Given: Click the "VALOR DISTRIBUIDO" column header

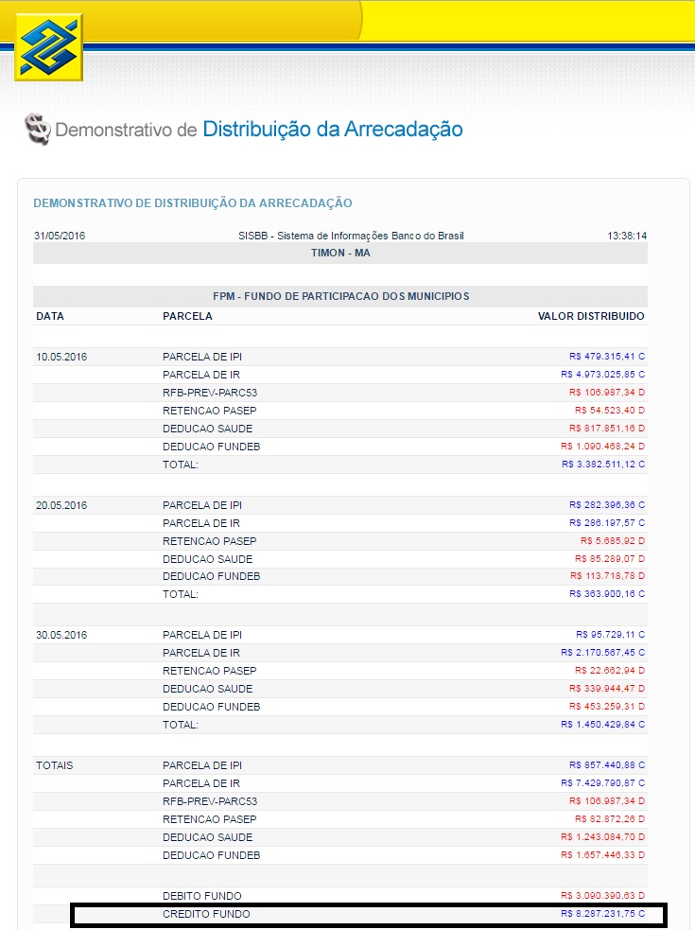Looking at the screenshot, I should pos(591,316).
